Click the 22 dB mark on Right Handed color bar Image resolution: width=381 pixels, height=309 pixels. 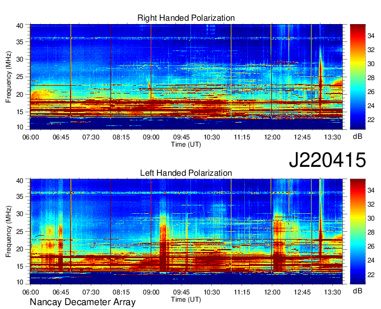pos(371,120)
